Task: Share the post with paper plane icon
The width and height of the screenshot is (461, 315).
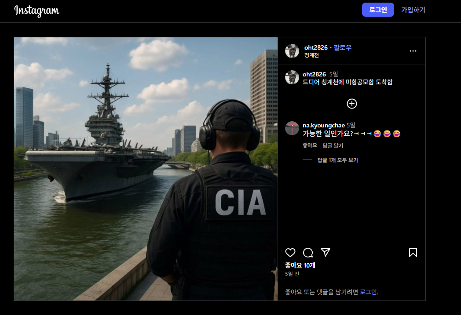Action: (326, 253)
